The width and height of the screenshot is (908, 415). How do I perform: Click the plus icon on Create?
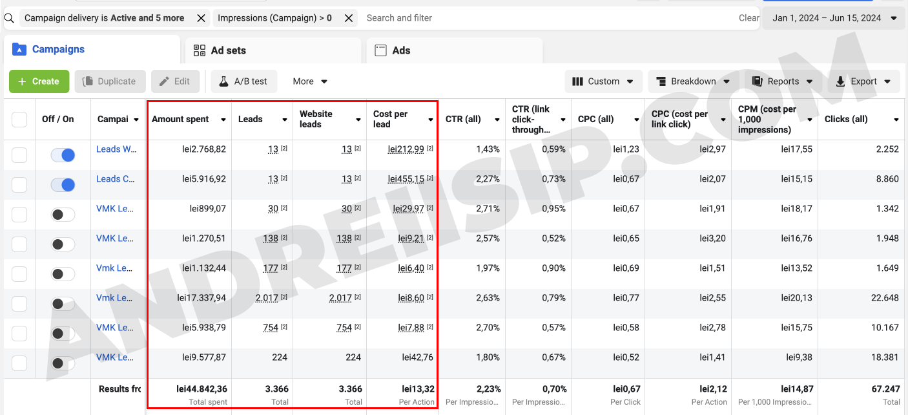pos(22,81)
